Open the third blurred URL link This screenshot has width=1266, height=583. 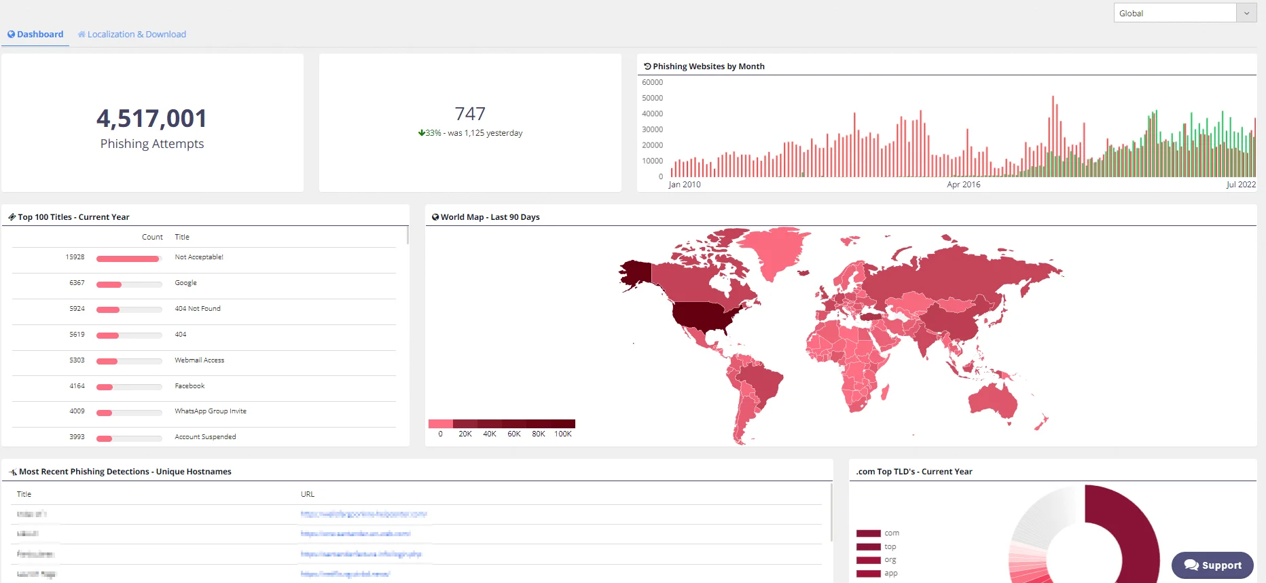point(361,554)
